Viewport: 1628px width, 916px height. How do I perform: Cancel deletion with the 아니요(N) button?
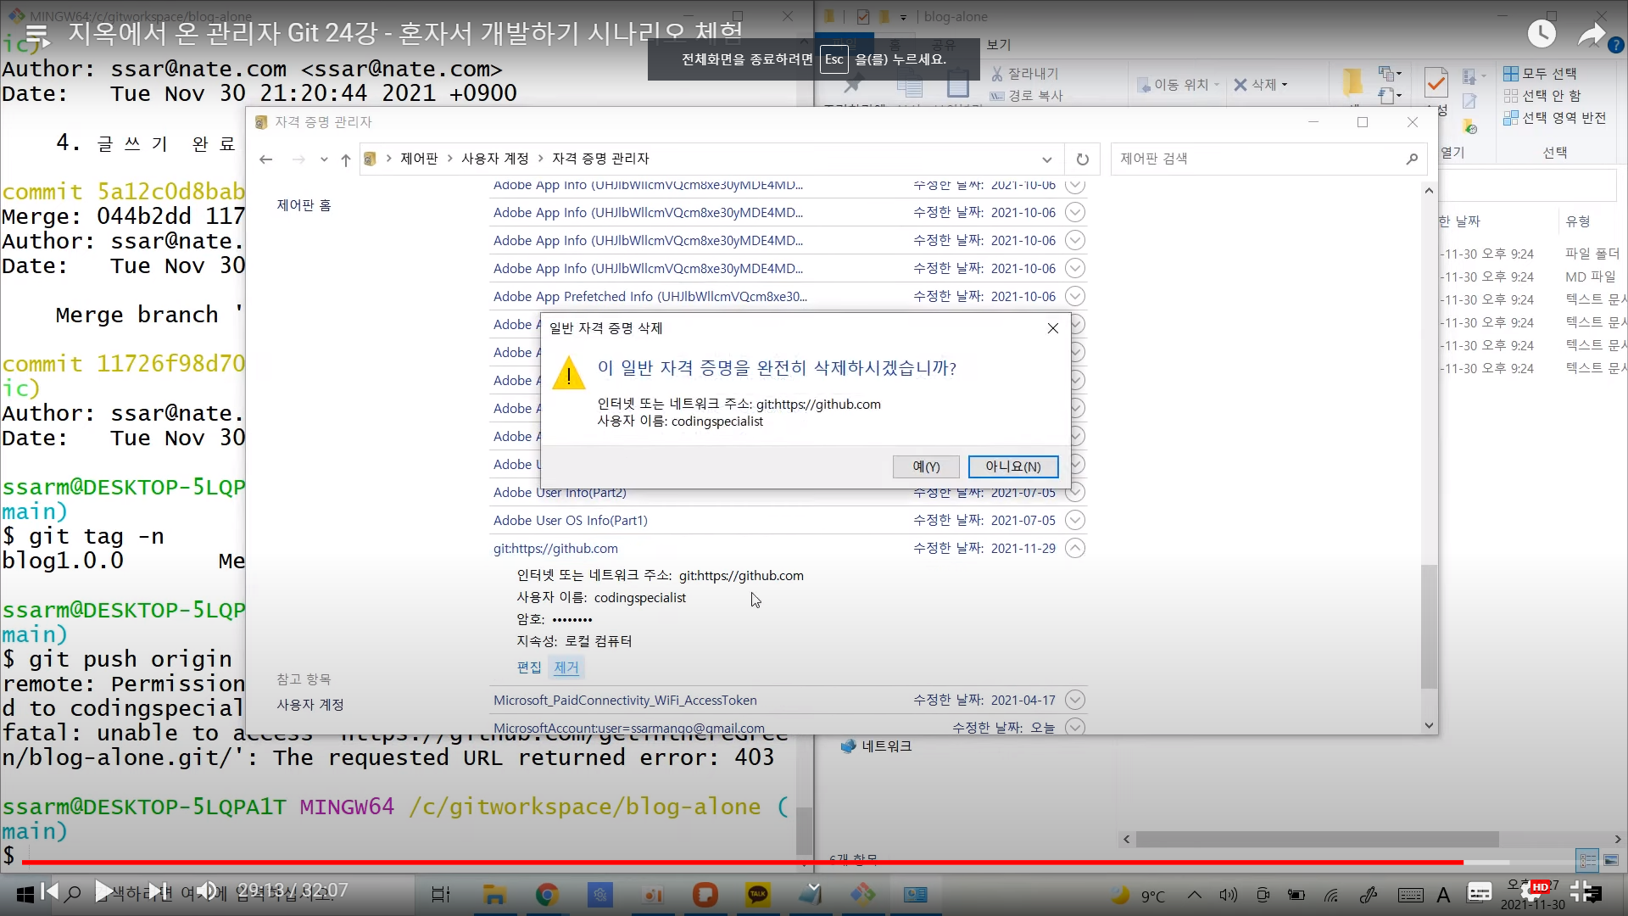pos(1013,466)
